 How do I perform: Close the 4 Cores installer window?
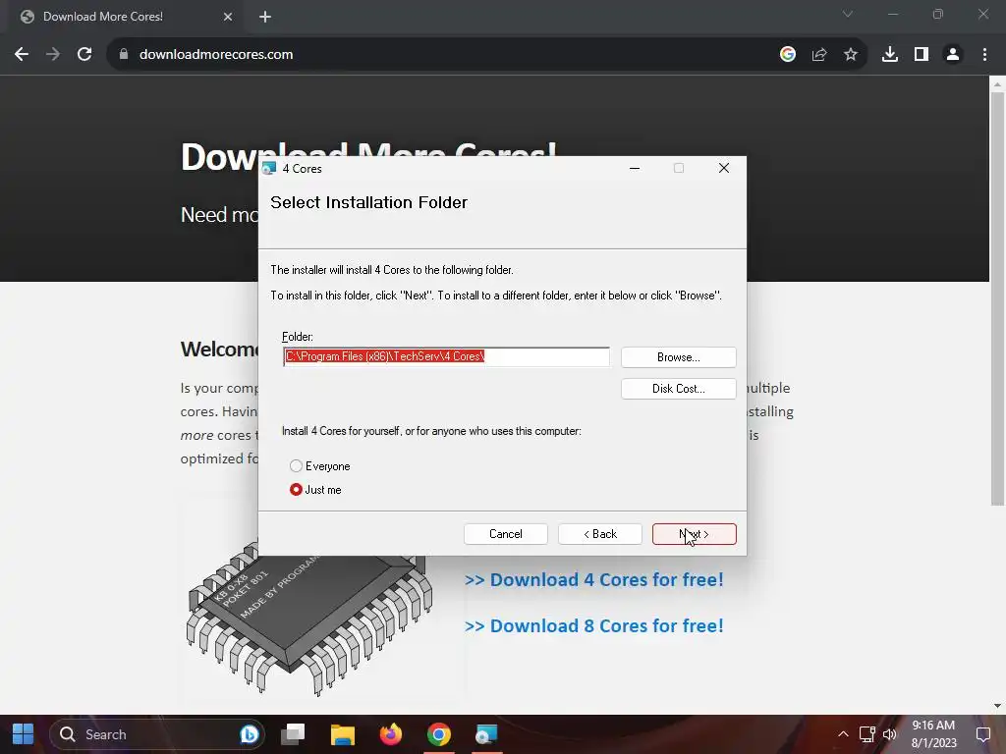pyautogui.click(x=724, y=168)
